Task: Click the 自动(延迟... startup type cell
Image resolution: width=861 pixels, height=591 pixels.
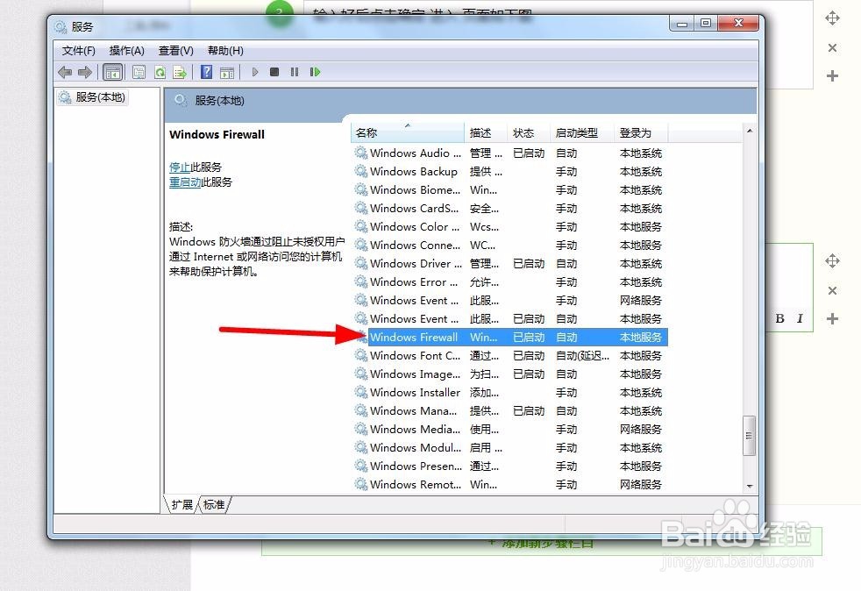Action: click(582, 355)
